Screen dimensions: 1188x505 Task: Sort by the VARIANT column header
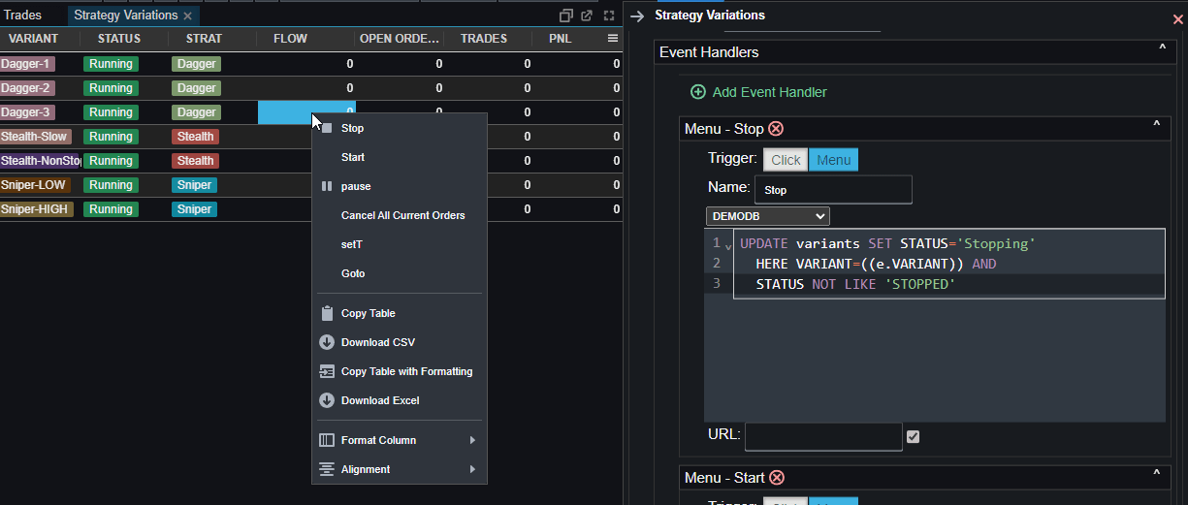pos(34,39)
